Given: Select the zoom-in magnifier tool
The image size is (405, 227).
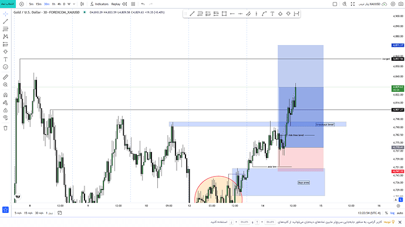Looking at the screenshot, I should point(5,85).
